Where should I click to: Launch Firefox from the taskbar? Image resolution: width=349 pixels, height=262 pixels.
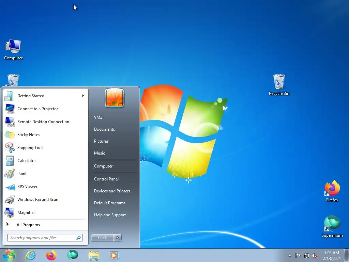pyautogui.click(x=51, y=255)
